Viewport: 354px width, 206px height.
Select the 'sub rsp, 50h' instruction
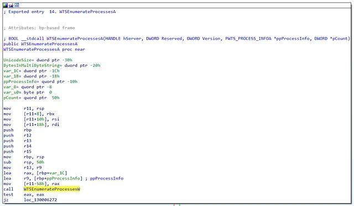[24, 162]
